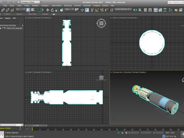Click the Mirror tool icon

[135, 10]
